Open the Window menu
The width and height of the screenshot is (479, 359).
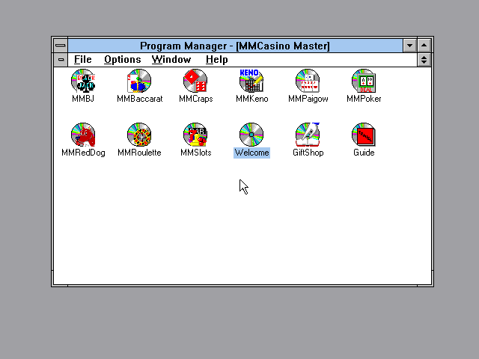tap(171, 60)
